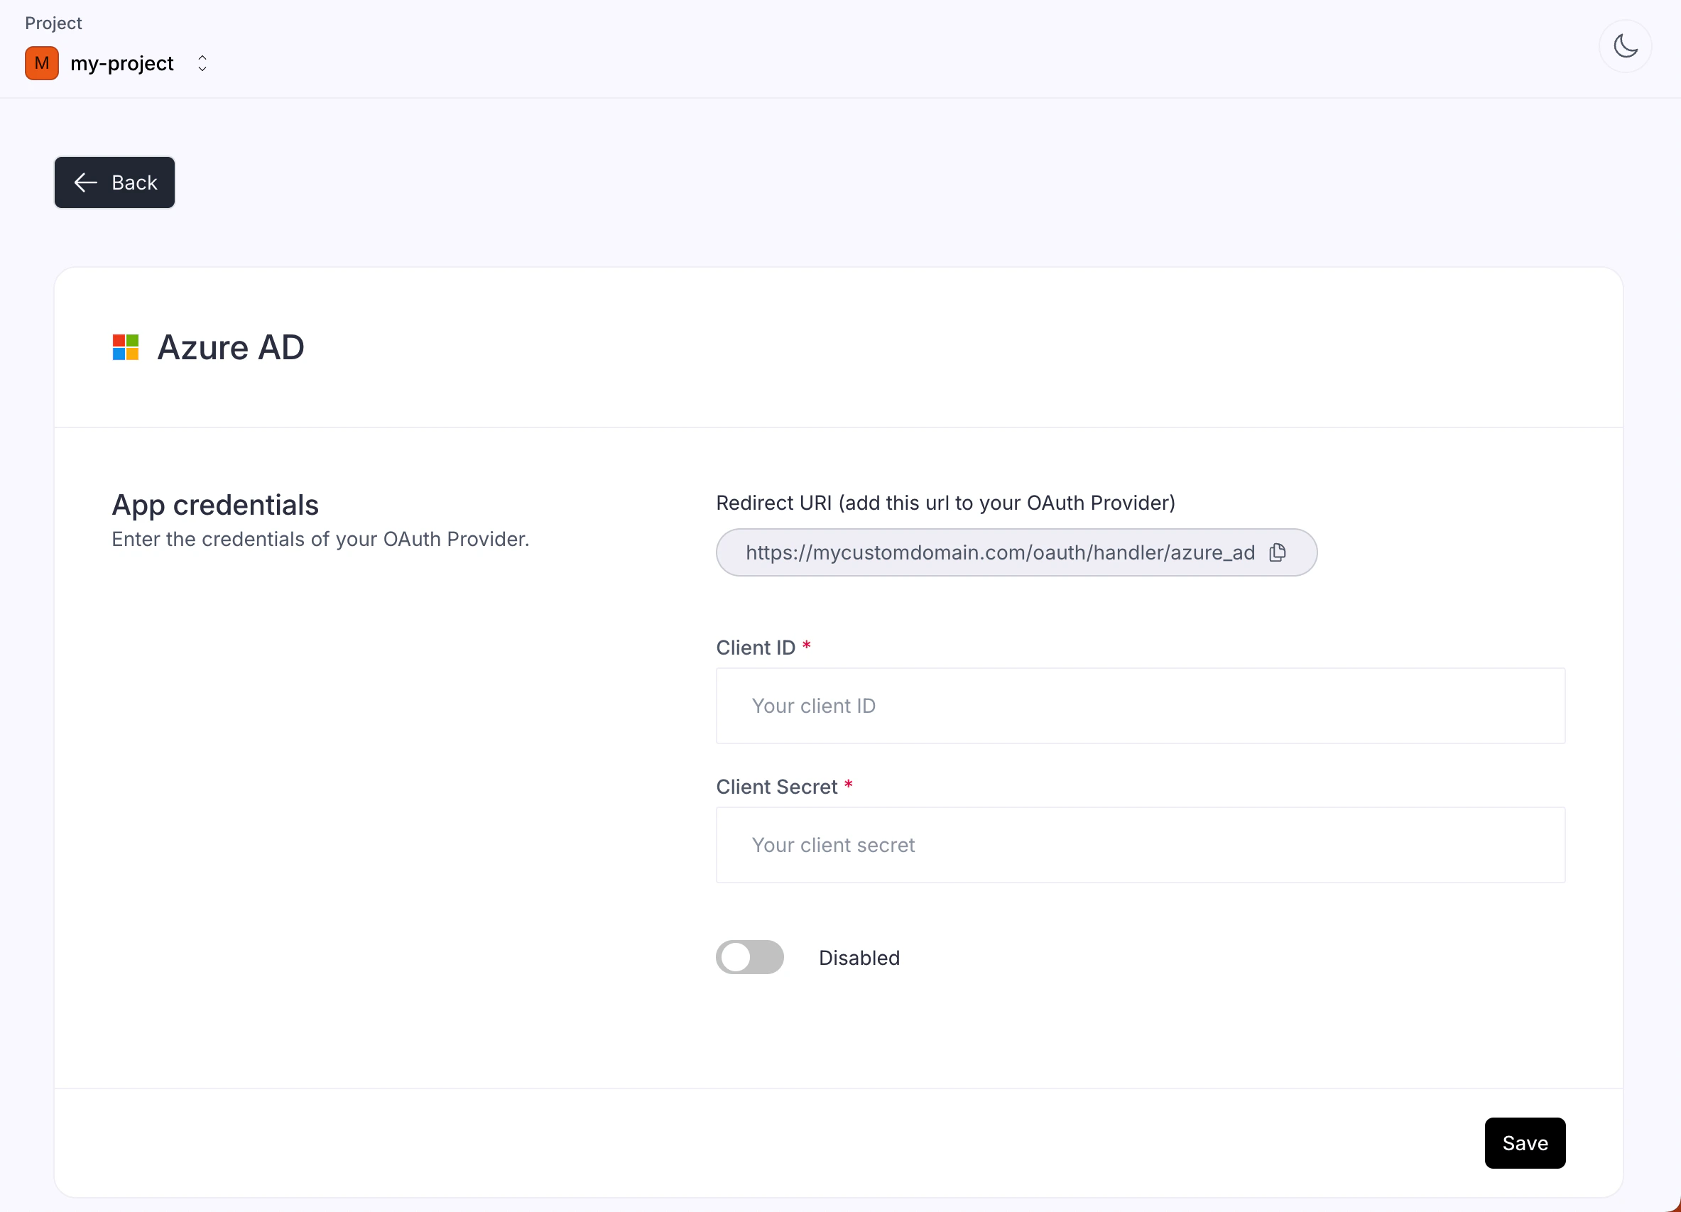Image resolution: width=1681 pixels, height=1212 pixels.
Task: Click the App credentials heading
Action: pyautogui.click(x=215, y=505)
